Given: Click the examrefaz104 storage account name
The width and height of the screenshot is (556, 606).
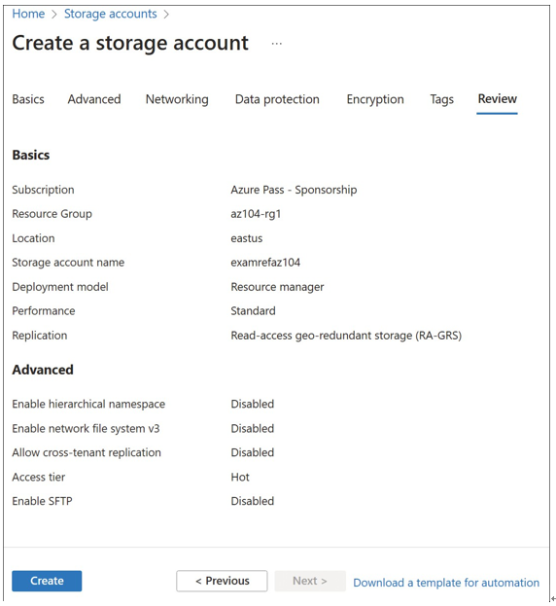Looking at the screenshot, I should [265, 263].
